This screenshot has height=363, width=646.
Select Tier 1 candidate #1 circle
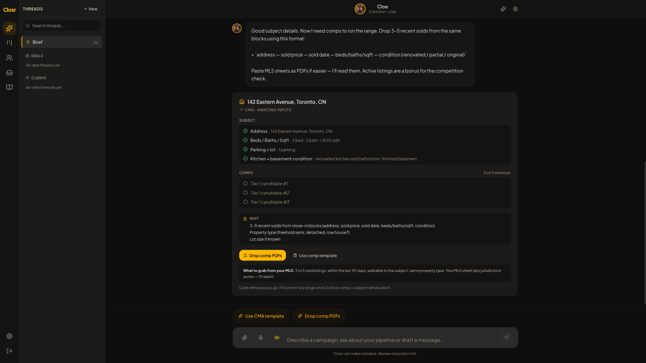click(246, 184)
